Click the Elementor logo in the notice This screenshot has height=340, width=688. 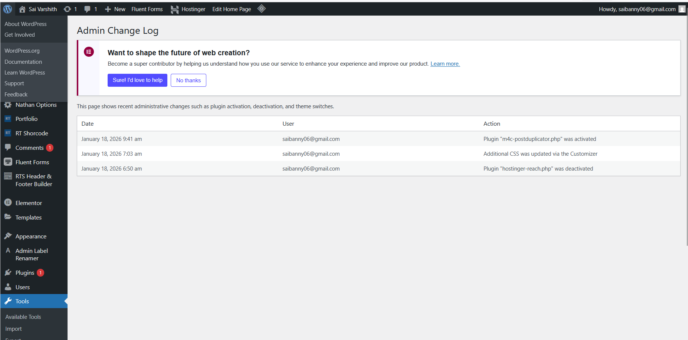click(x=89, y=52)
